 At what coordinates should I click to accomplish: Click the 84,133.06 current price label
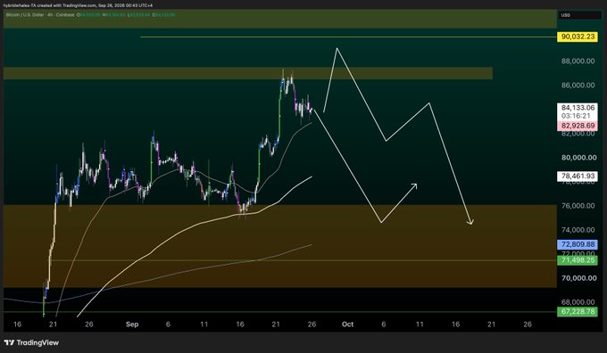click(578, 108)
